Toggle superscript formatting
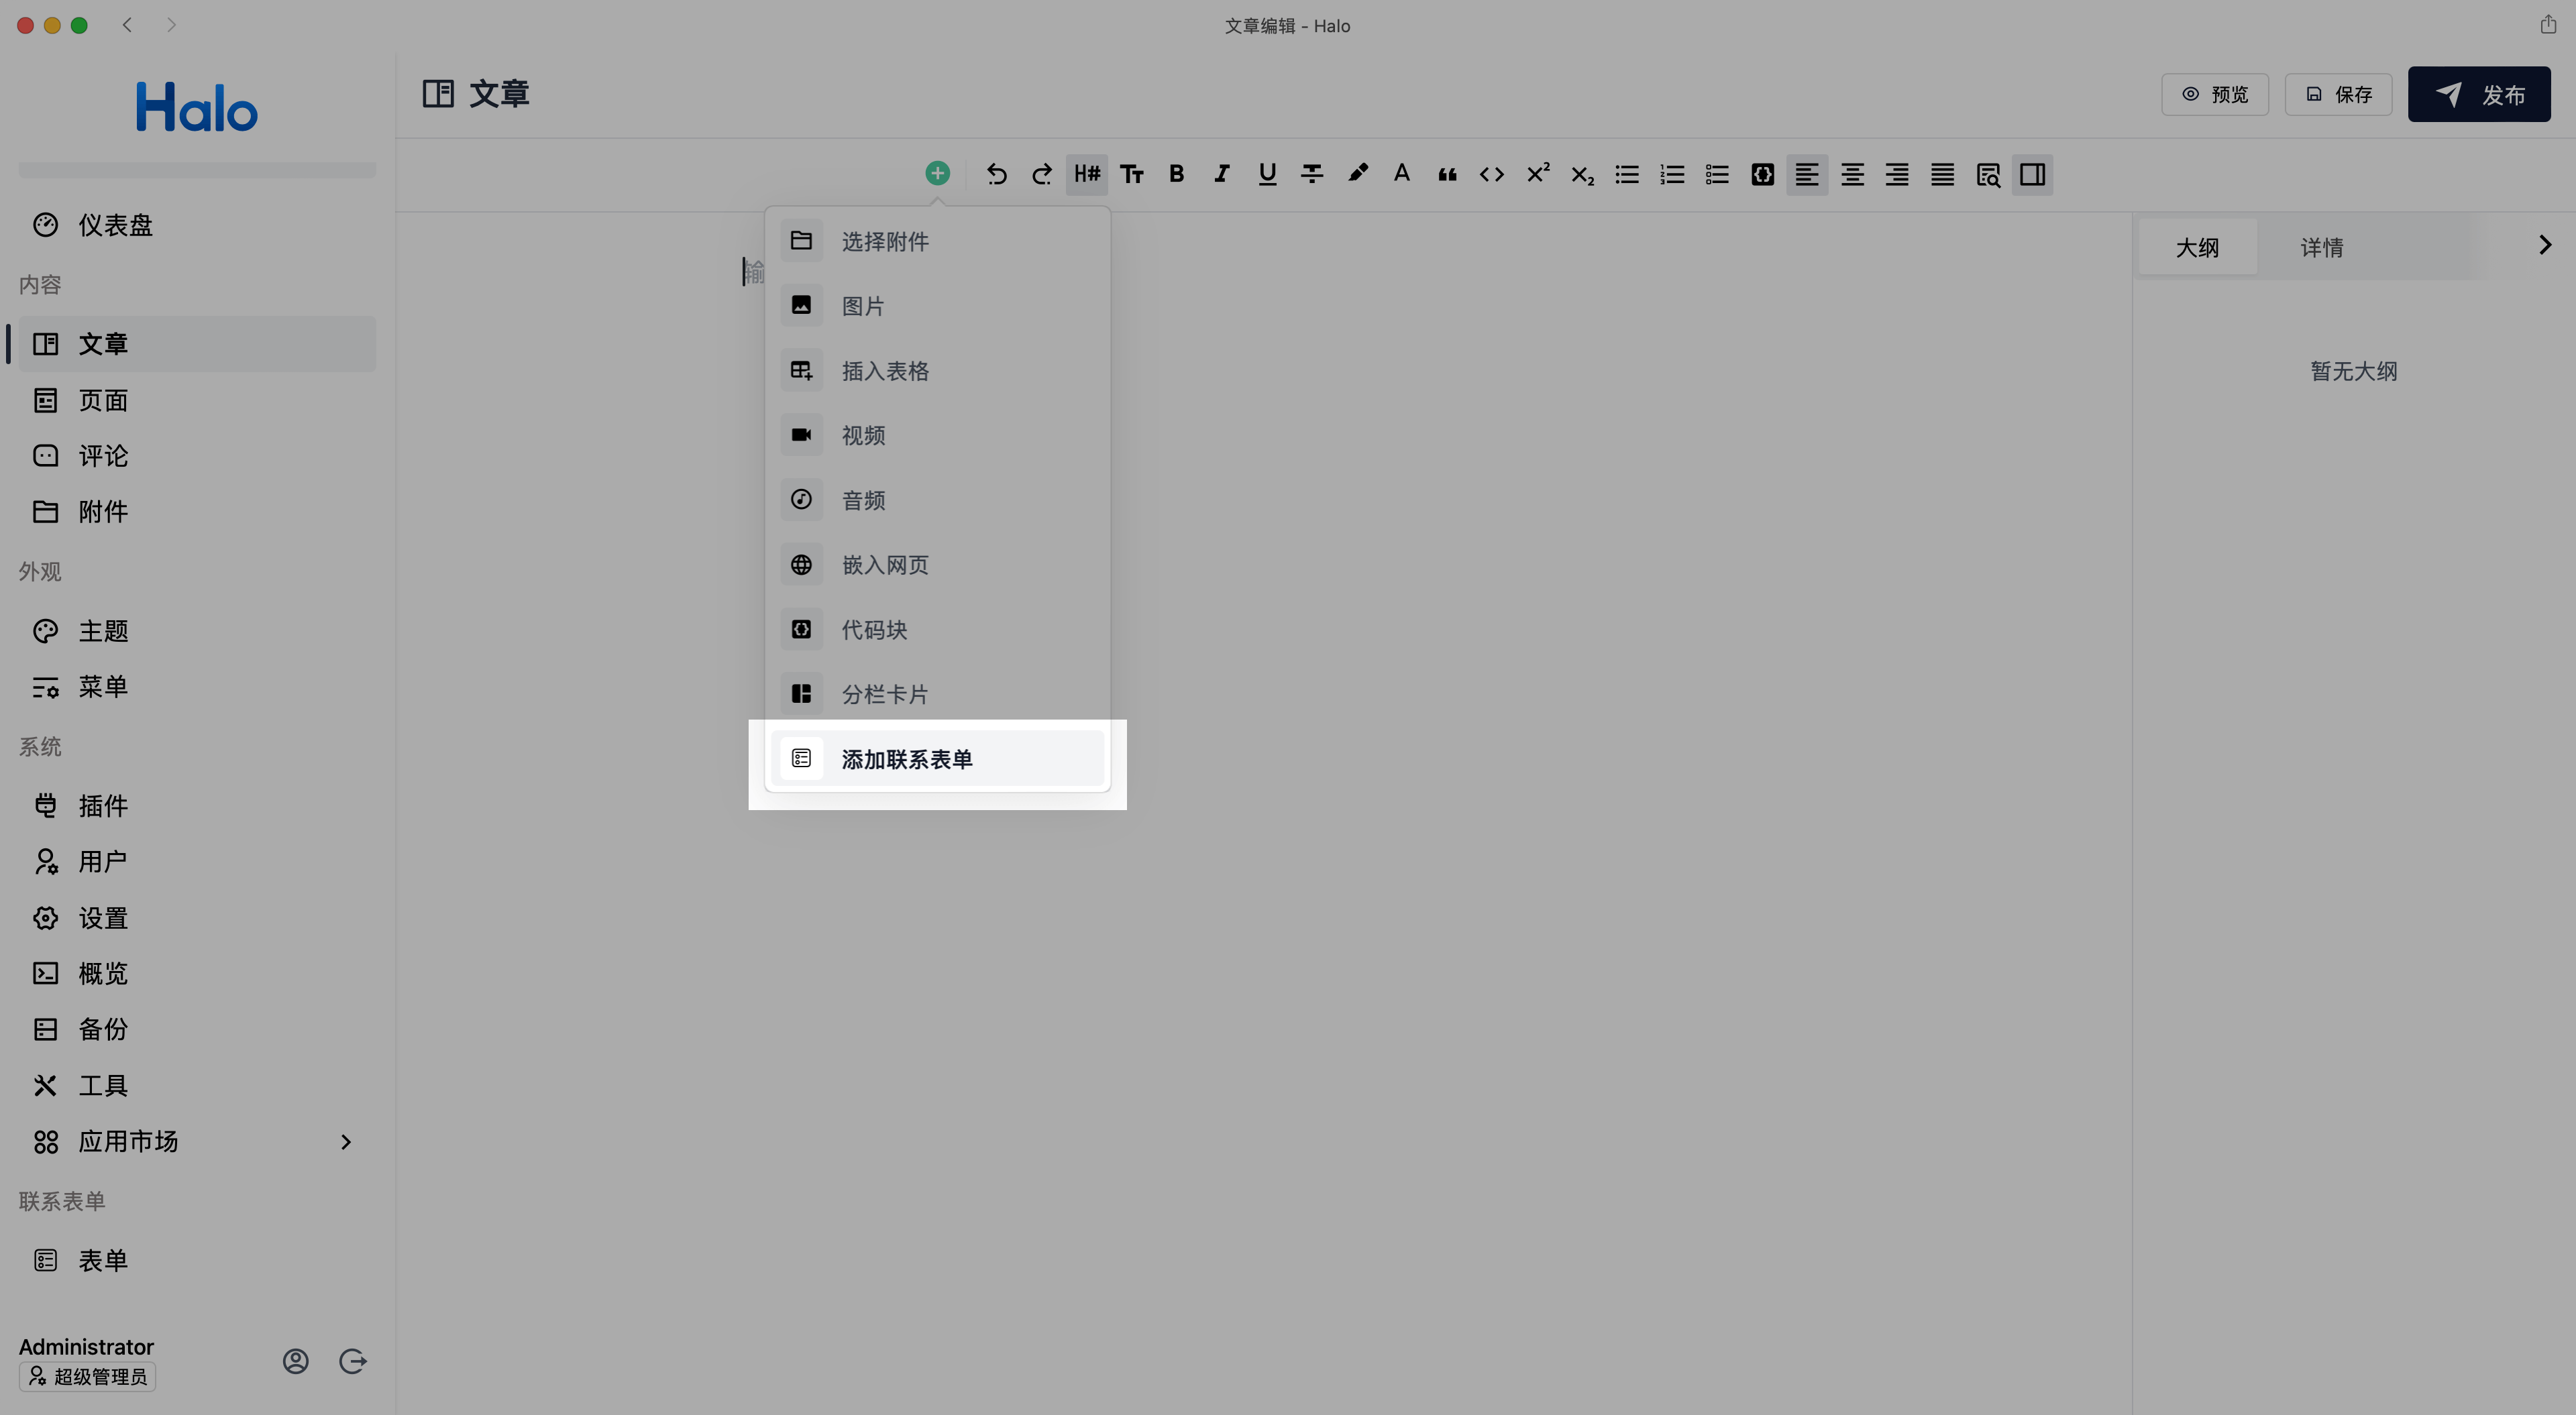Screen dimensions: 2576x1415 (1537, 174)
